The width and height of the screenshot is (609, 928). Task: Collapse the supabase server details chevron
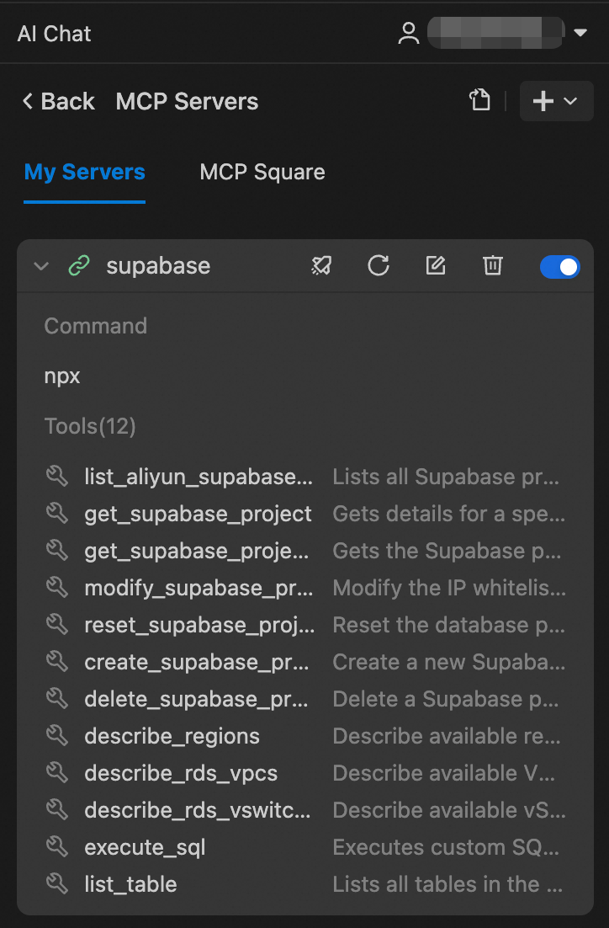pos(40,266)
